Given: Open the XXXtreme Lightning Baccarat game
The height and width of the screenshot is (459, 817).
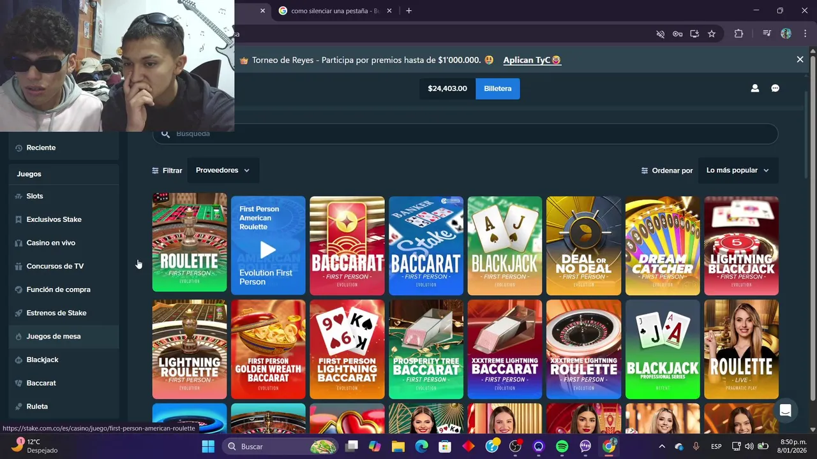Looking at the screenshot, I should click(x=505, y=349).
